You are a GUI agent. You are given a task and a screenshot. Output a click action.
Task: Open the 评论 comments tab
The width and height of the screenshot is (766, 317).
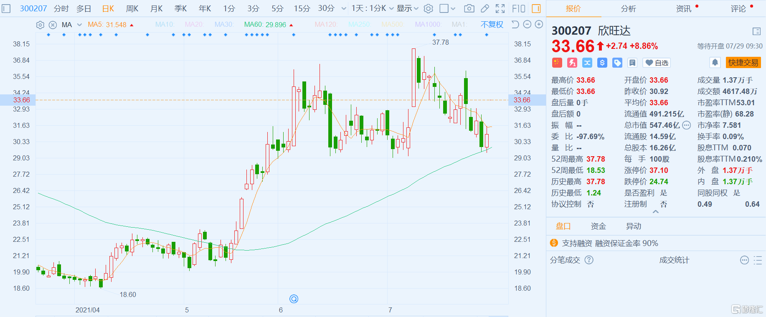coord(738,8)
